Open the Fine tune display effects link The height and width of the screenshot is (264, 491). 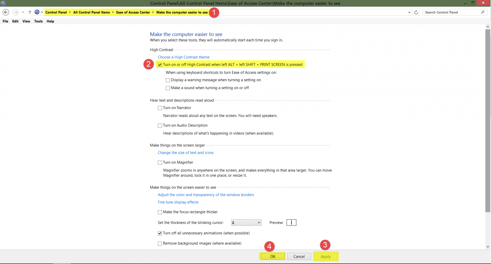[x=178, y=202]
